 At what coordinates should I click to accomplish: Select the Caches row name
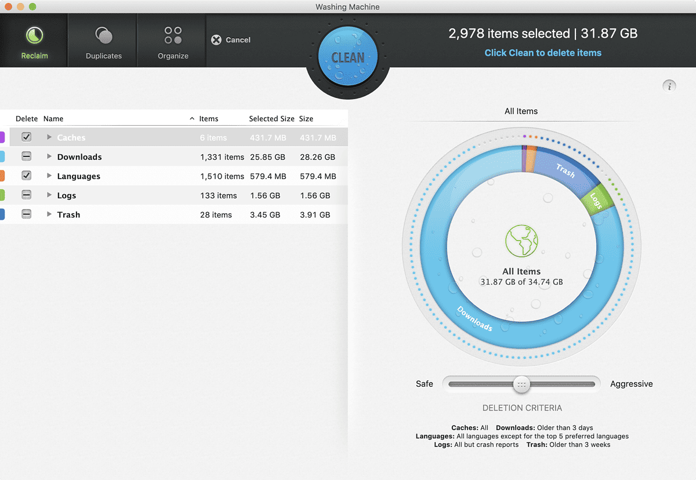tap(71, 137)
